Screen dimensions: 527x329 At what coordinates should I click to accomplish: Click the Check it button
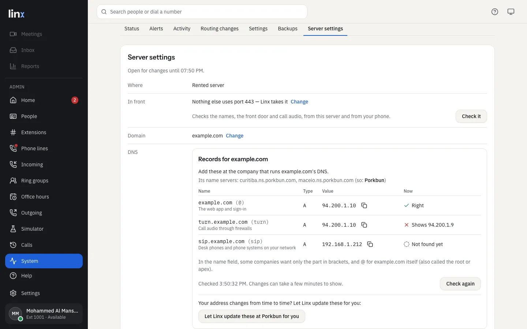[x=471, y=116]
